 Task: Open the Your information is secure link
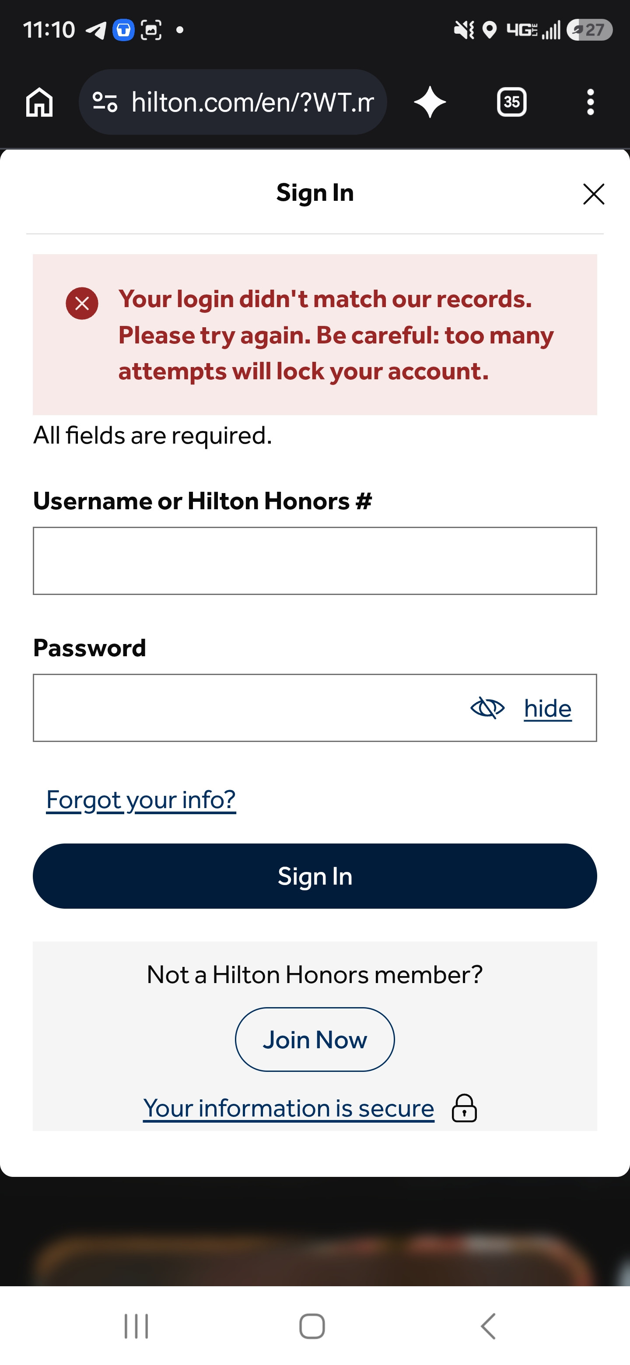[289, 1108]
